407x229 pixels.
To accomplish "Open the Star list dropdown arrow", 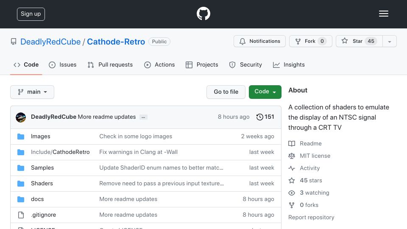I will [389, 41].
